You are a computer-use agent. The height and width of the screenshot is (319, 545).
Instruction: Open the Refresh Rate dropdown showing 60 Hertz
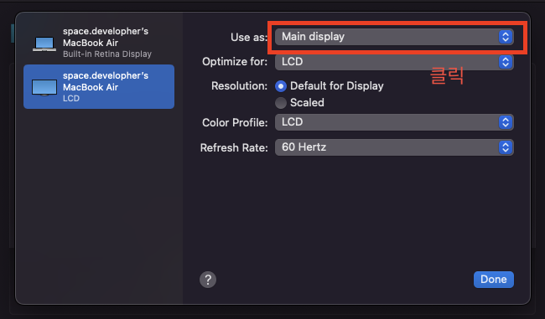(394, 147)
